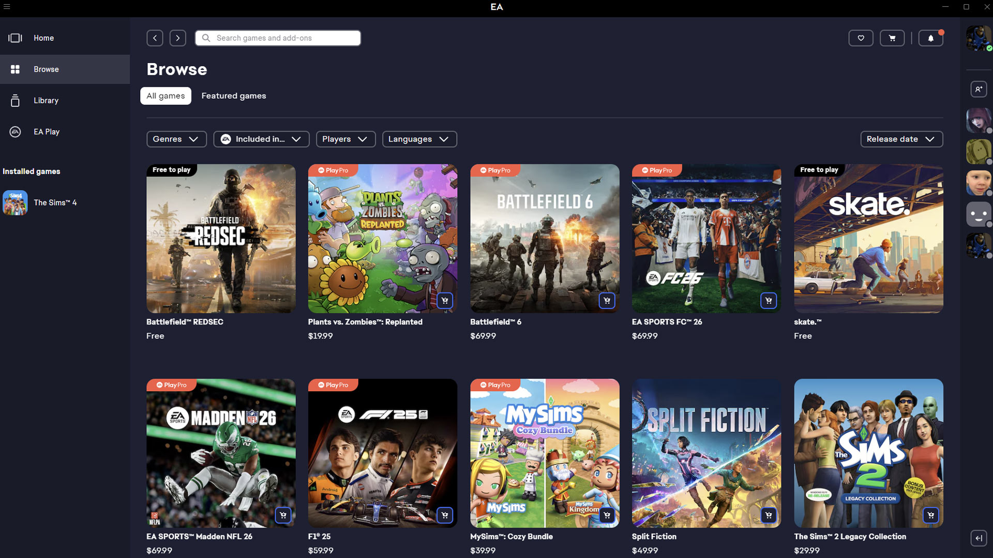Click the add friend icon
This screenshot has width=993, height=558.
[x=979, y=89]
